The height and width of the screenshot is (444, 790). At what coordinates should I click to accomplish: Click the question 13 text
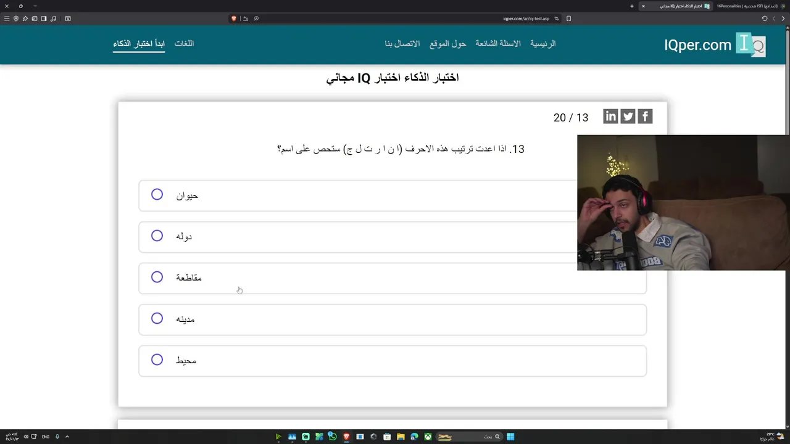401,149
